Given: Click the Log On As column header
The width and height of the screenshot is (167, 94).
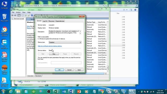Looking at the screenshot, I should pyautogui.click(x=102, y=22).
